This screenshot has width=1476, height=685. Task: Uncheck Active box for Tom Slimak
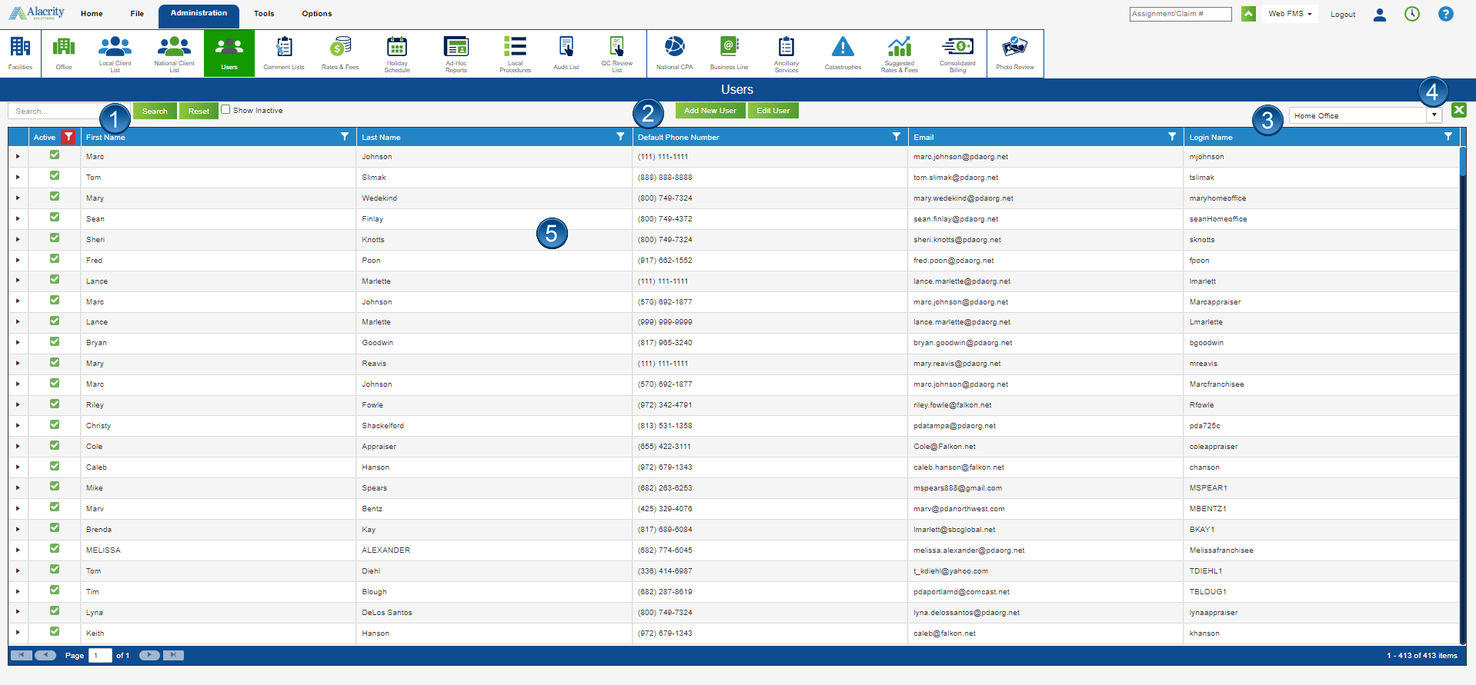point(55,176)
